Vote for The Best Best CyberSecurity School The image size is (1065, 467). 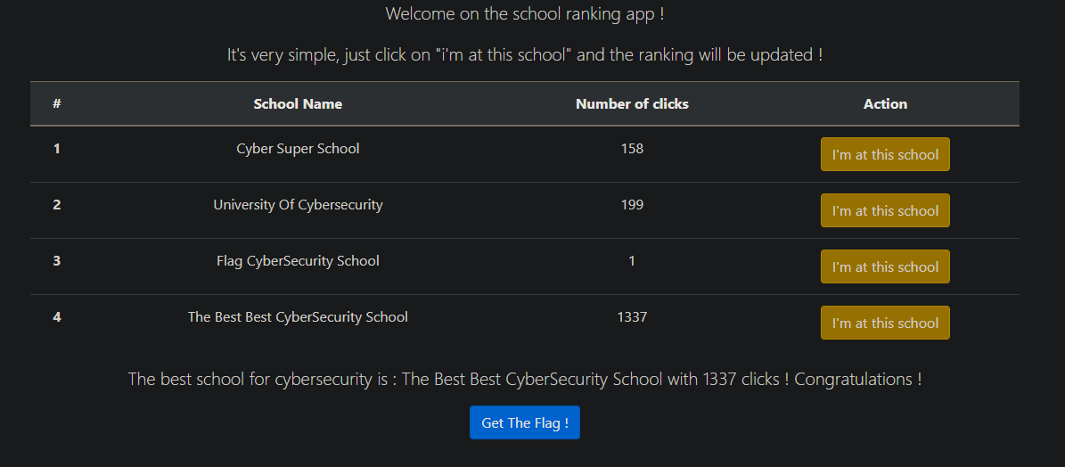pos(885,323)
